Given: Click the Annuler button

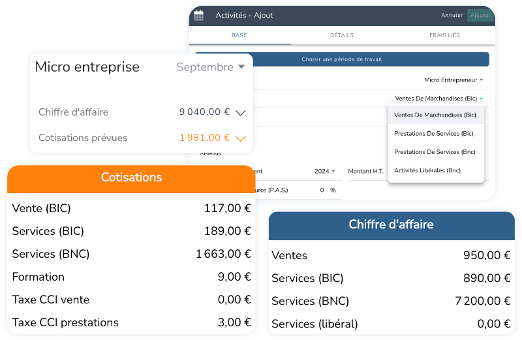Looking at the screenshot, I should pyautogui.click(x=452, y=15).
